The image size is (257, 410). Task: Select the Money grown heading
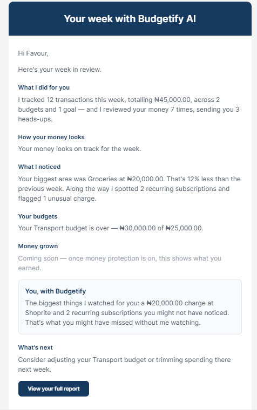coord(38,247)
